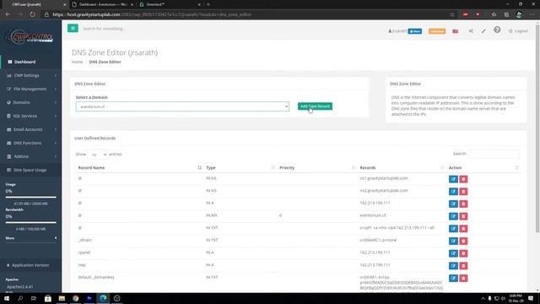
Task: Switch to the third browser tab
Action: point(169,4)
